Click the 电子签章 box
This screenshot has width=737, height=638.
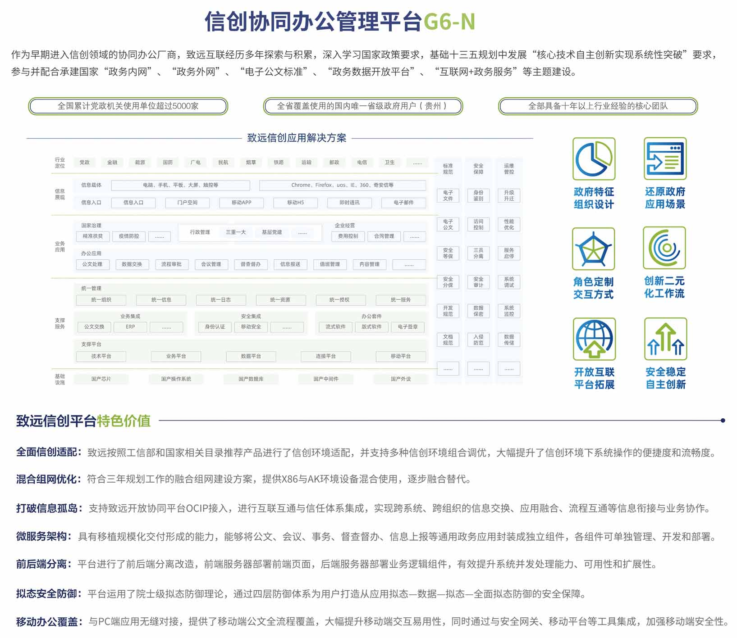(x=408, y=327)
